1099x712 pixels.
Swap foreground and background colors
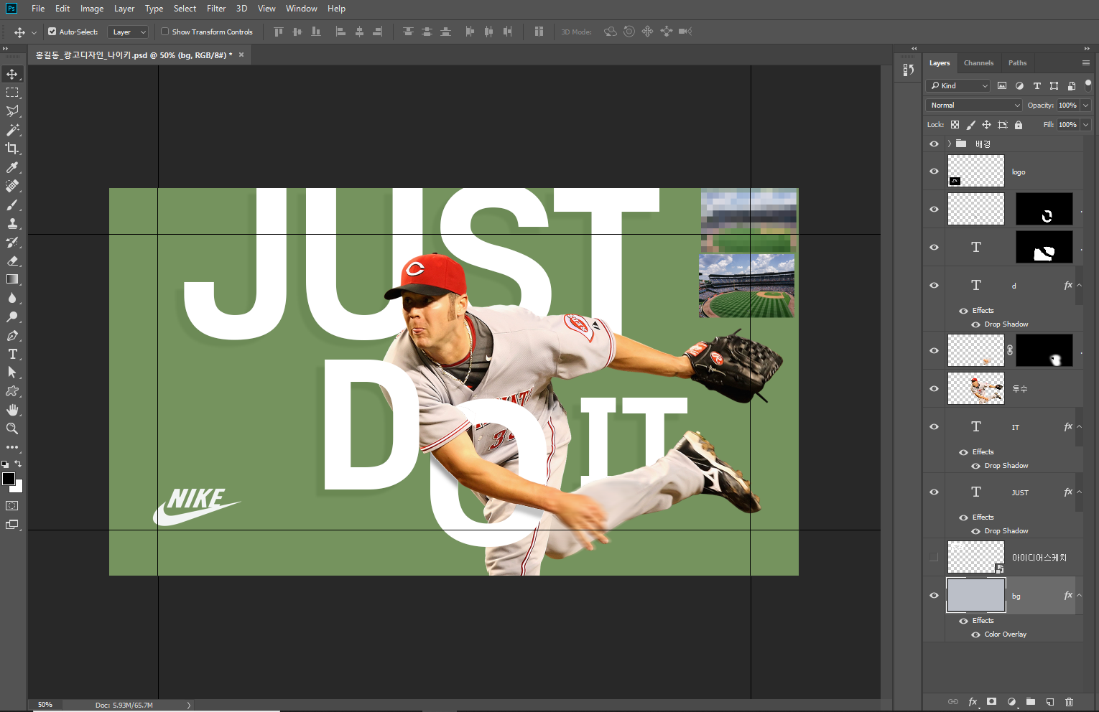[x=19, y=464]
